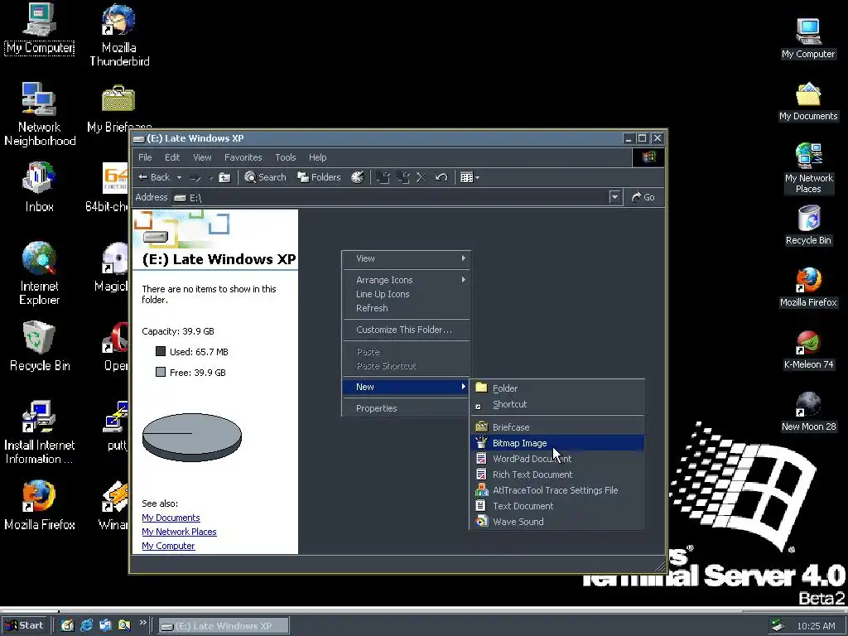Click the Delete X toolbar icon
The height and width of the screenshot is (636, 848).
point(422,177)
